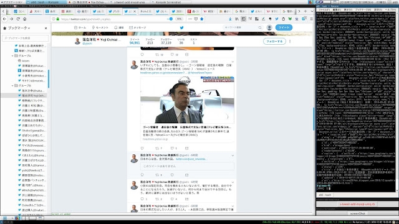Click the search magnifier in Twitter search box
Screen dimensions: 399x224
[x=260, y=27]
